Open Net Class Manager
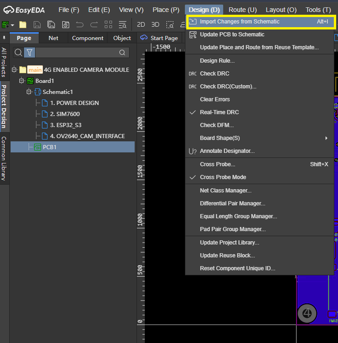This screenshot has height=343, width=338. click(259, 191)
